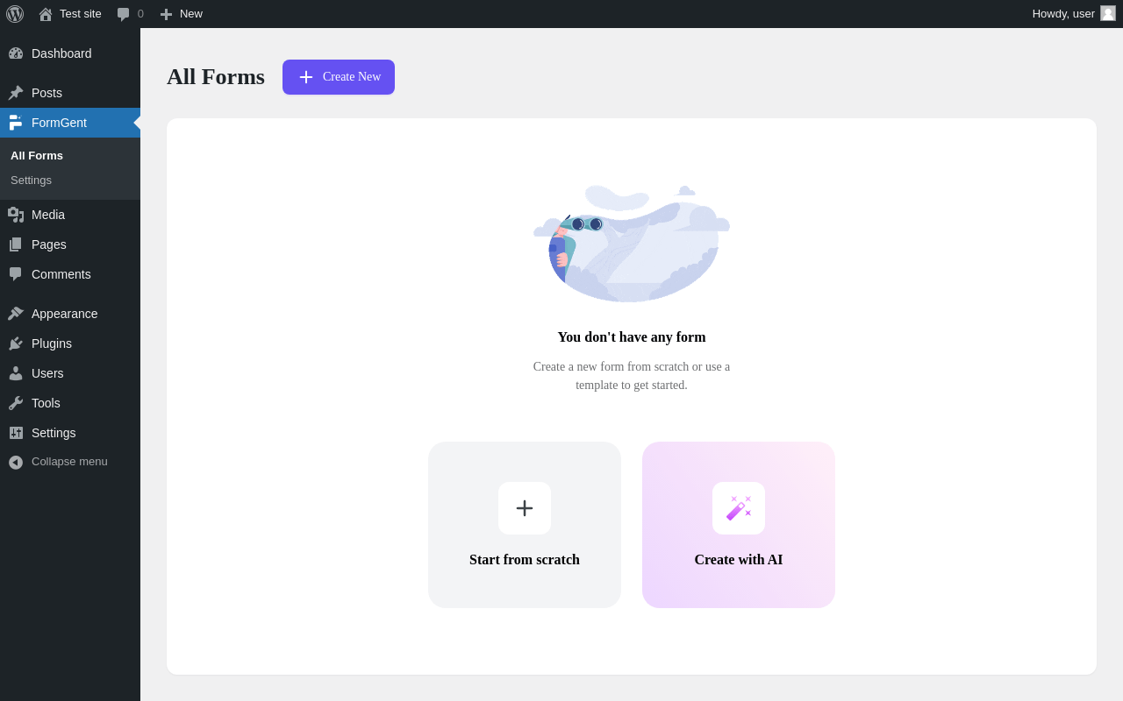Screen dimensions: 1123x701
Task: Click the Collapse menu arrow icon
Action: point(16,462)
